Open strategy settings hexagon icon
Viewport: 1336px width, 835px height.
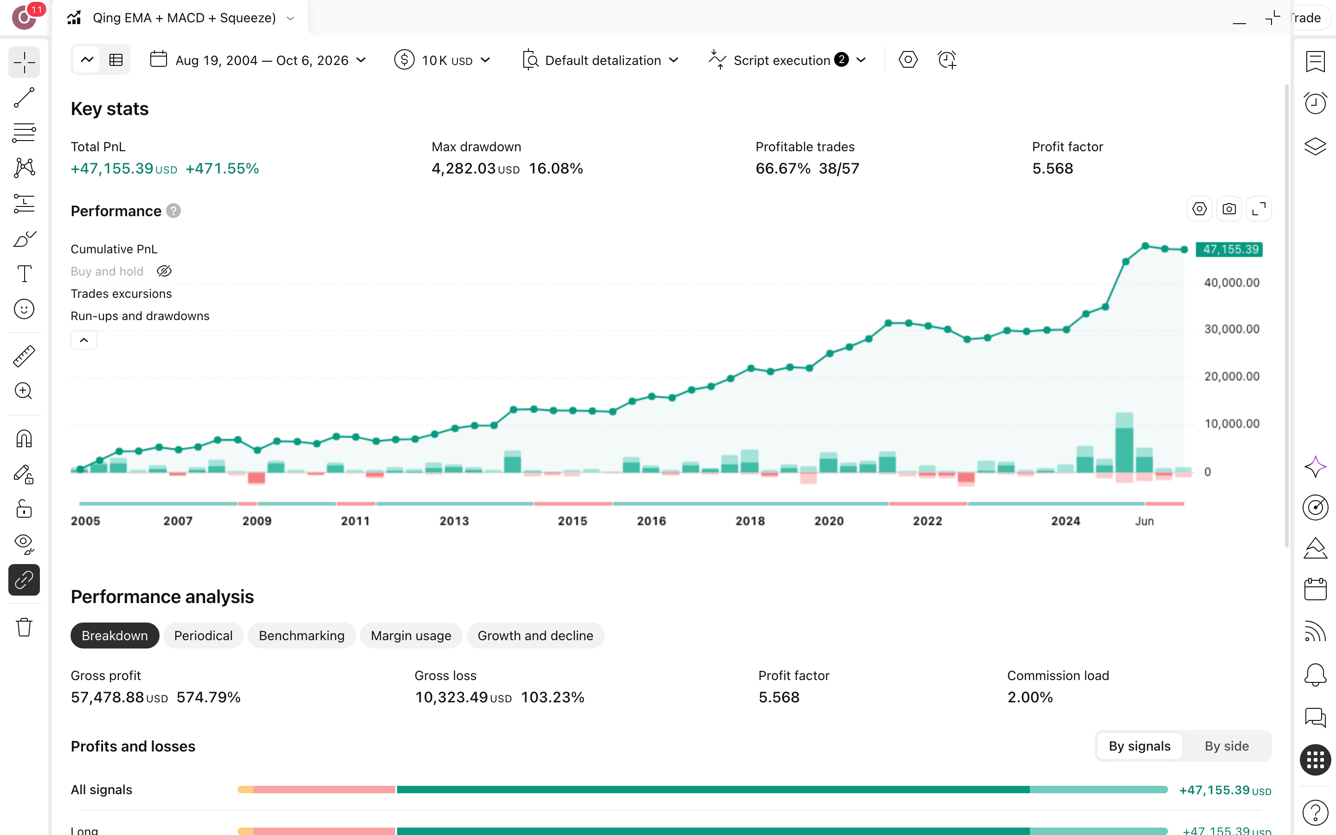pyautogui.click(x=908, y=60)
